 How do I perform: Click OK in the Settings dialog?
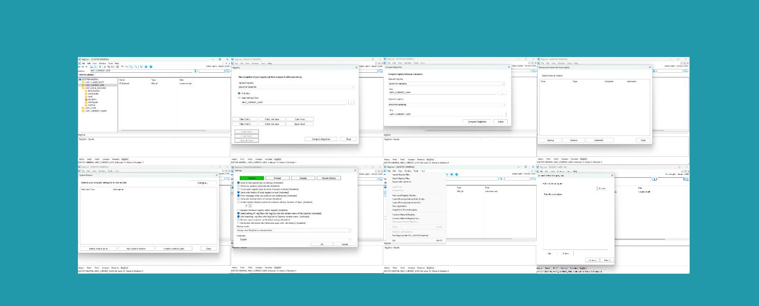(x=322, y=244)
